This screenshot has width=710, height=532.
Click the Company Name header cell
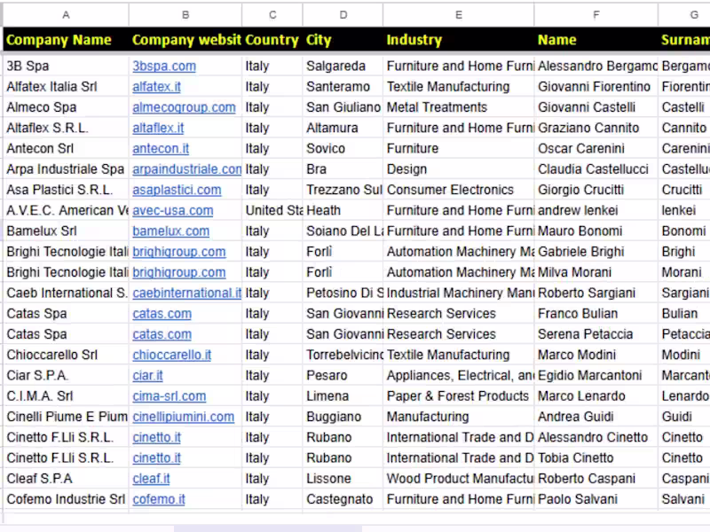point(59,40)
